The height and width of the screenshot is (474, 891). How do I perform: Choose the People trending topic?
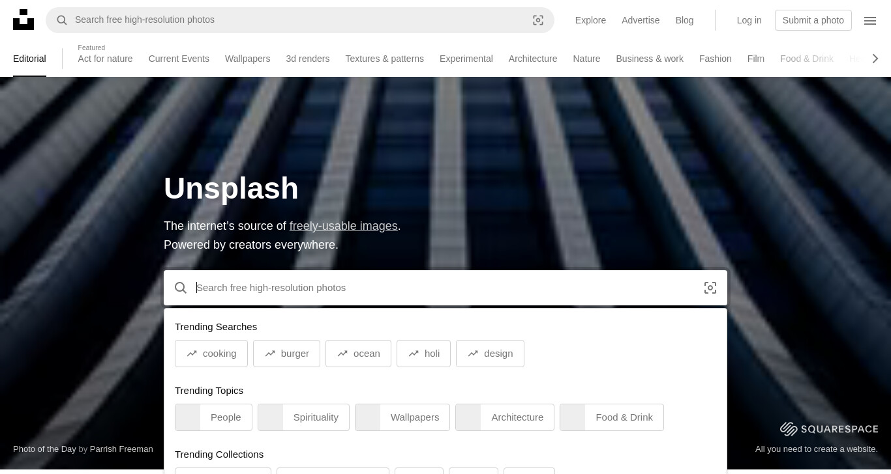pyautogui.click(x=213, y=417)
